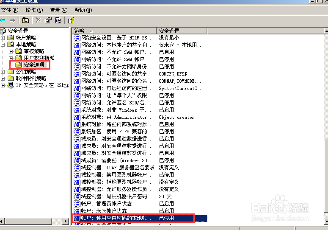Screen dimensions: 328x230
Task: Expand the 公钥策略 tree node
Action: tap(3, 72)
